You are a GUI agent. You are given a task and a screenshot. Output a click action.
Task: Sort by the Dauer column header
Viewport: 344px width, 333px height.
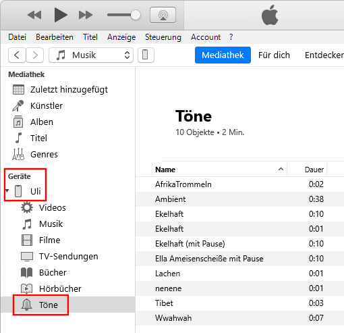(307, 170)
